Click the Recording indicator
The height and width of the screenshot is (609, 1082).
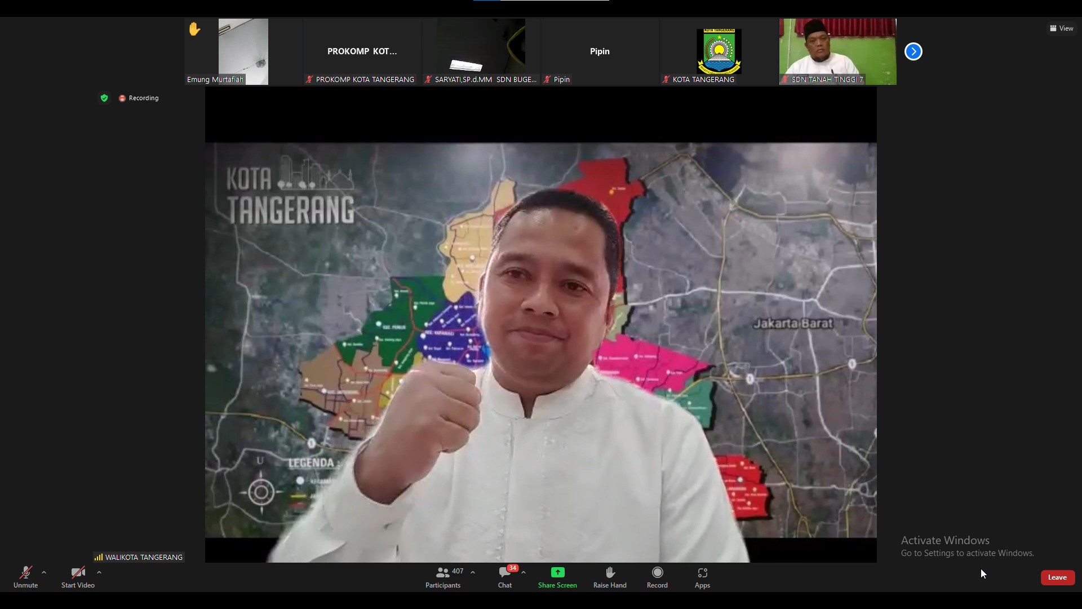pos(139,98)
